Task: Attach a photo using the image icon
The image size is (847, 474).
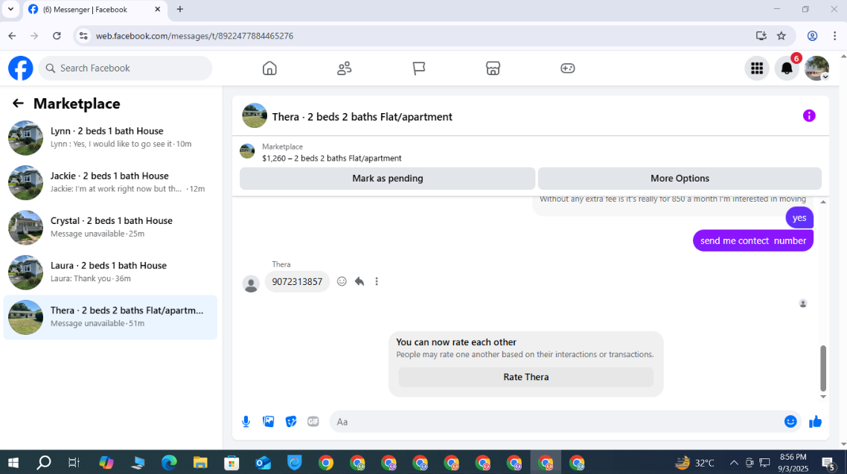Action: pos(269,422)
